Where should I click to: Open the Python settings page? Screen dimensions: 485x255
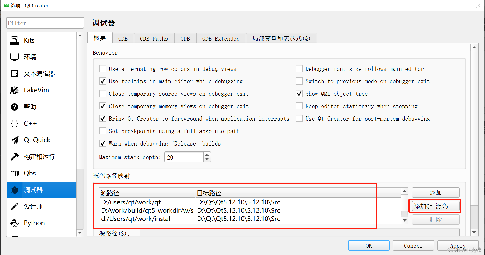pyautogui.click(x=34, y=223)
